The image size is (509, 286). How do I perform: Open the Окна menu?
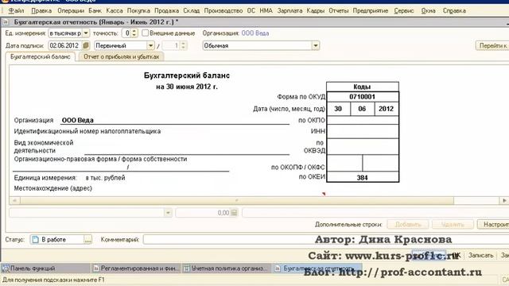[x=428, y=10]
